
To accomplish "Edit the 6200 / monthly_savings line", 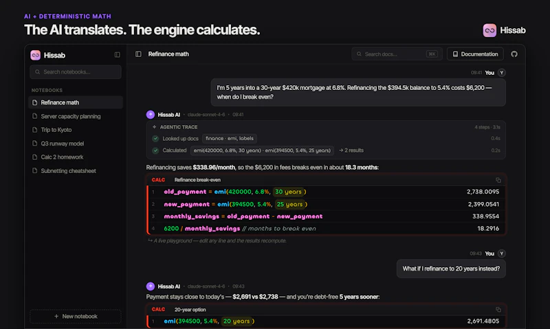I will [x=326, y=229].
